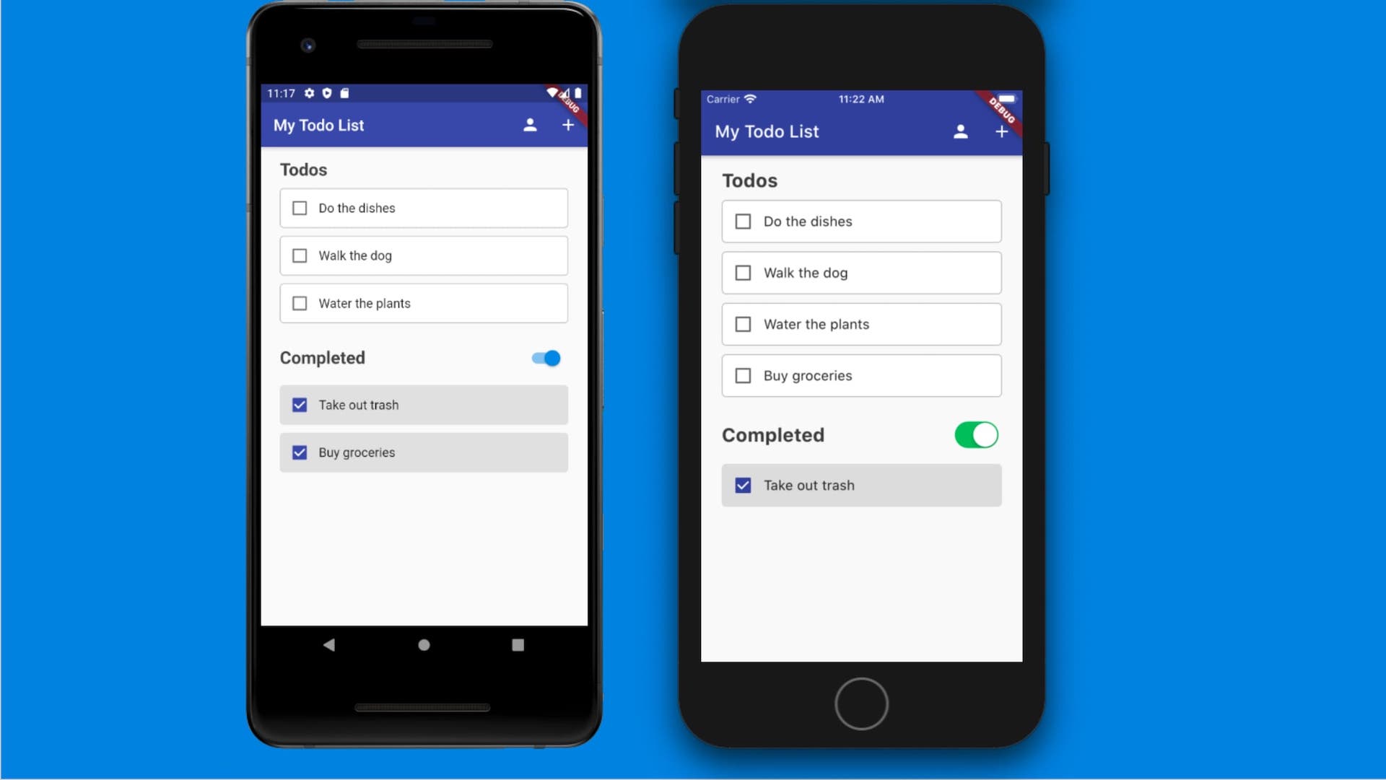Screen dimensions: 1386x780
Task: Tap 'Buy groceries' todo item on iOS
Action: pos(861,374)
